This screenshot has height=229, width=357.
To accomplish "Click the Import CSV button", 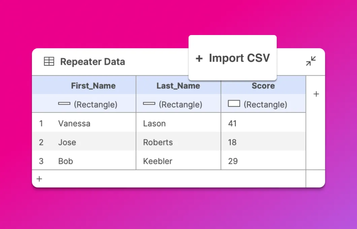I will [x=233, y=58].
